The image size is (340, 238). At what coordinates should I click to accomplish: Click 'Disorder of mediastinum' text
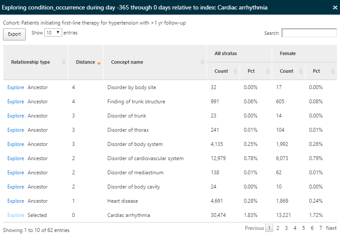click(135, 173)
